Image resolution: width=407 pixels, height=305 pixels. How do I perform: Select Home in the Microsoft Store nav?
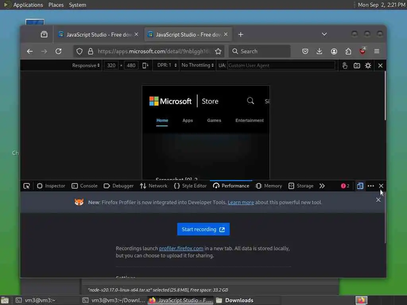pos(162,120)
